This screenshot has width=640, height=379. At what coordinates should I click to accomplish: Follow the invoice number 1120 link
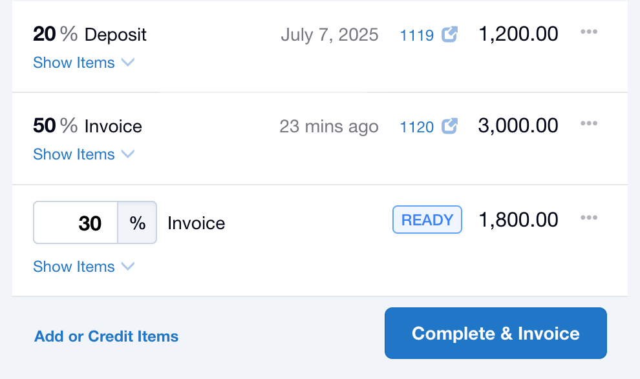pyautogui.click(x=417, y=127)
